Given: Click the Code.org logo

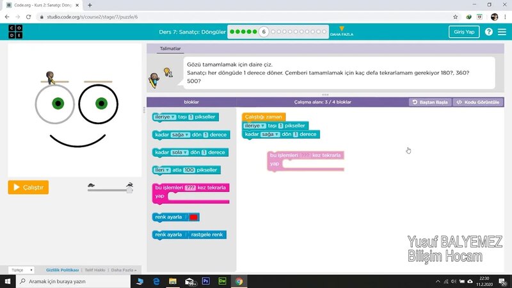Looking at the screenshot, I should coord(15,31).
